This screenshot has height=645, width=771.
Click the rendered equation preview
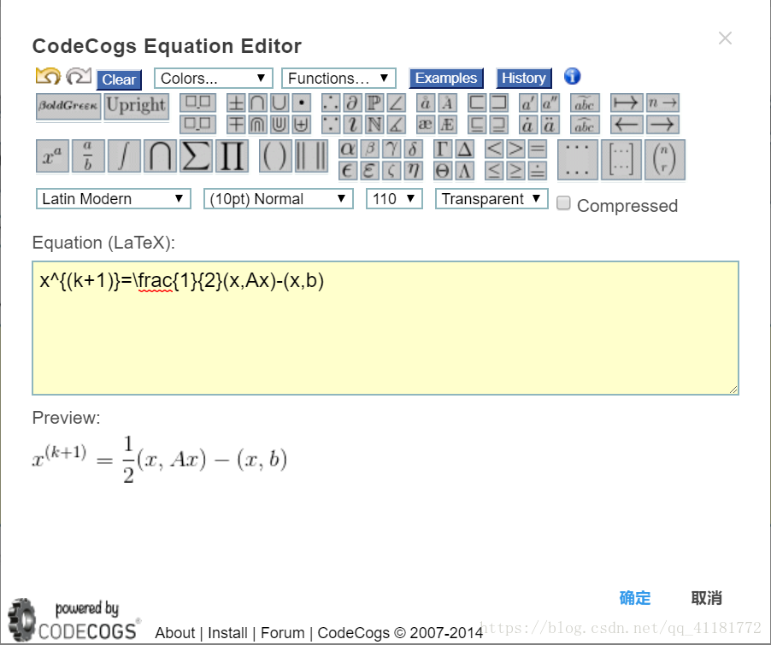point(159,460)
